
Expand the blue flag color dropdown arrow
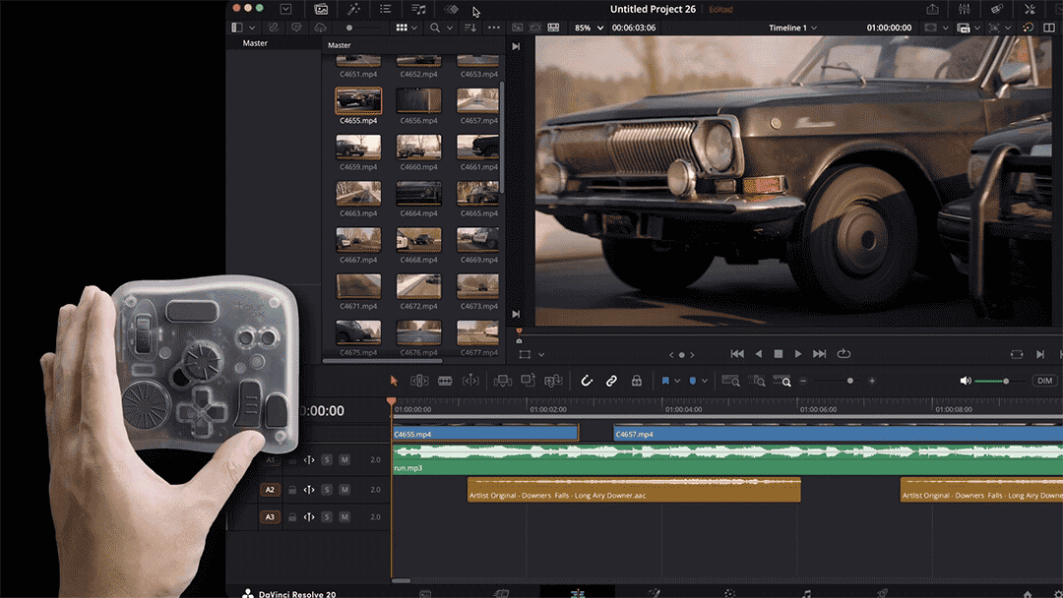click(x=677, y=381)
